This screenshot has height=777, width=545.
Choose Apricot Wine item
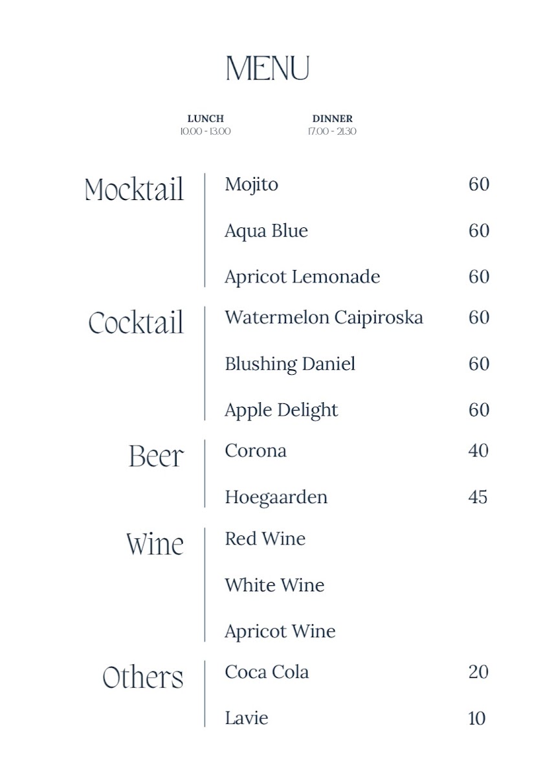(x=280, y=631)
